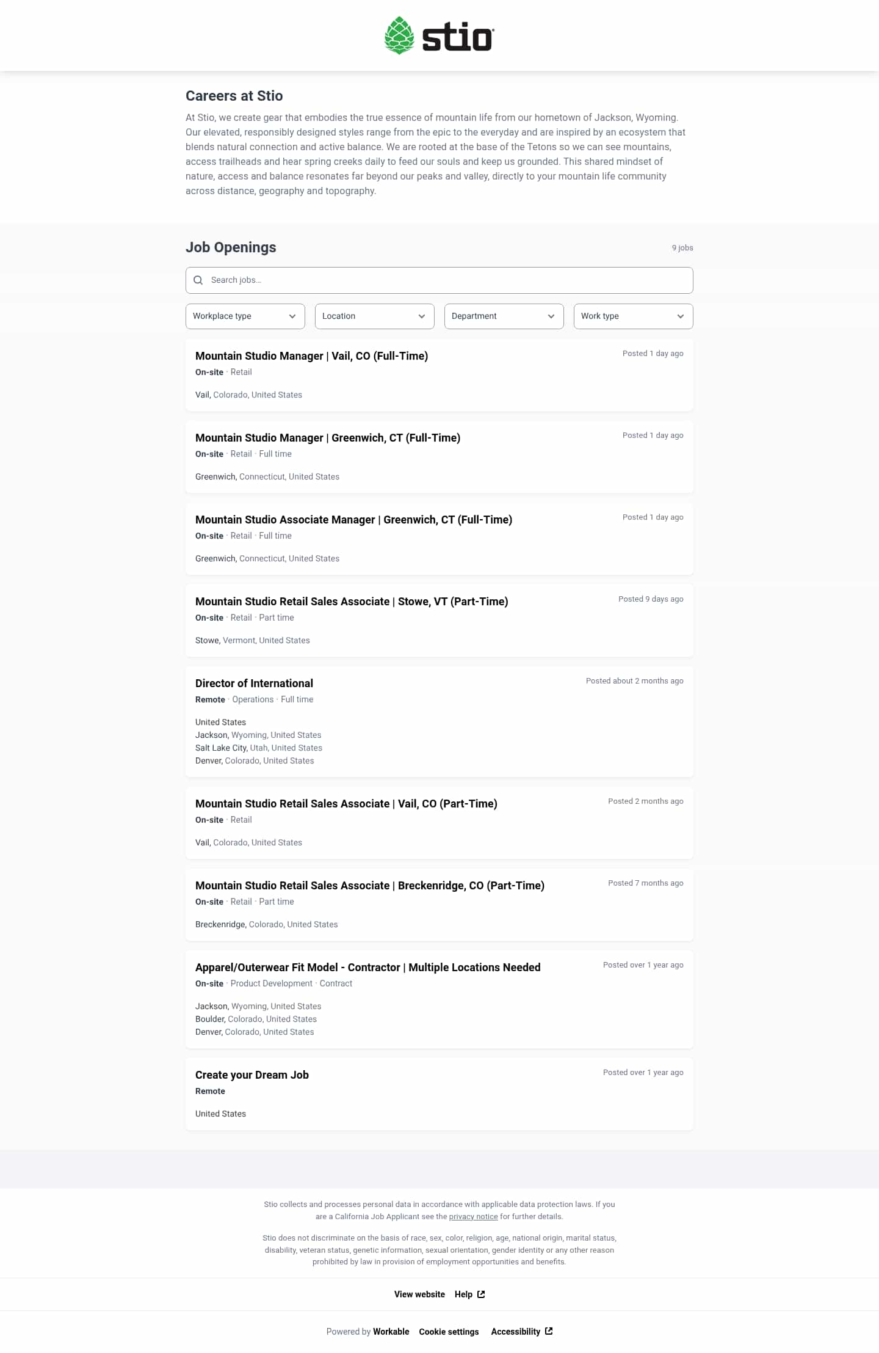This screenshot has width=879, height=1353.
Task: Expand the Work type dropdown
Action: 633,316
